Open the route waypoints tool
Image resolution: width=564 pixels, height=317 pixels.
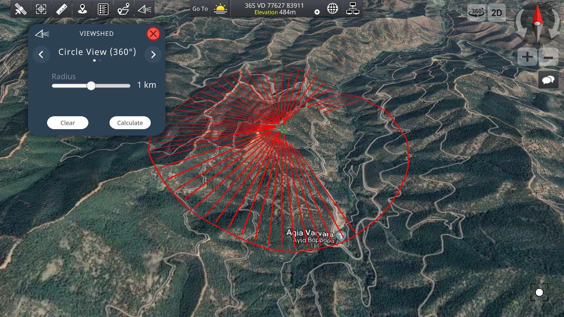[123, 9]
